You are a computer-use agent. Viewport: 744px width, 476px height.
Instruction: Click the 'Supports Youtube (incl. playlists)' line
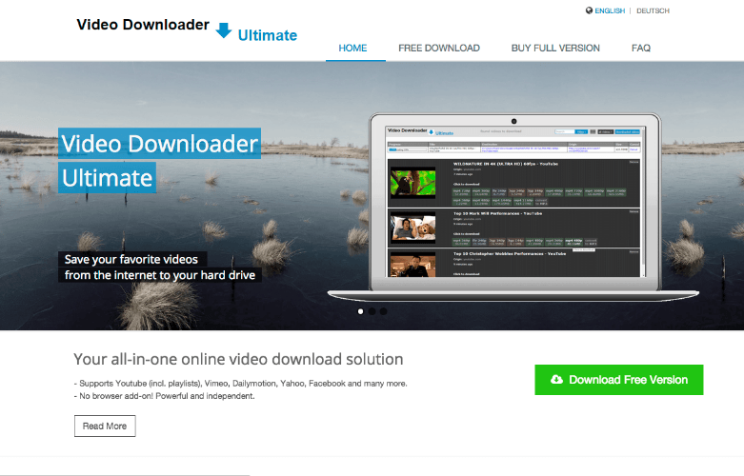click(x=241, y=383)
